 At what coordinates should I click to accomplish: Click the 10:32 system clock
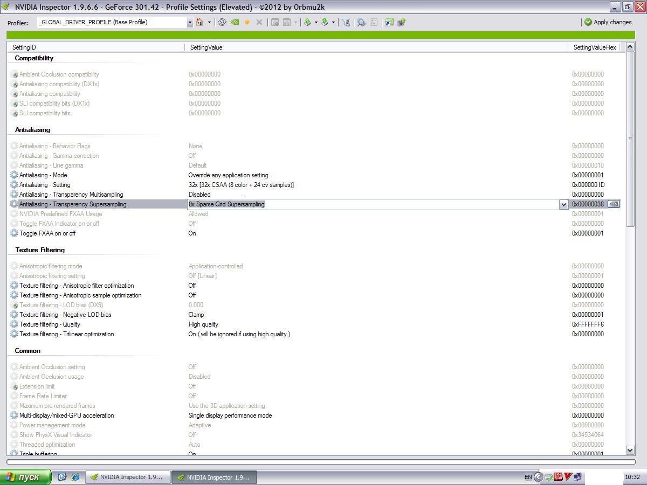(x=632, y=477)
